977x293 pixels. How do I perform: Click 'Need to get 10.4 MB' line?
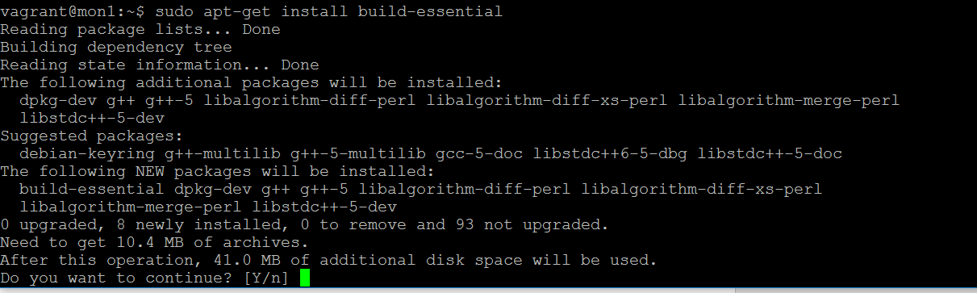pyautogui.click(x=154, y=242)
